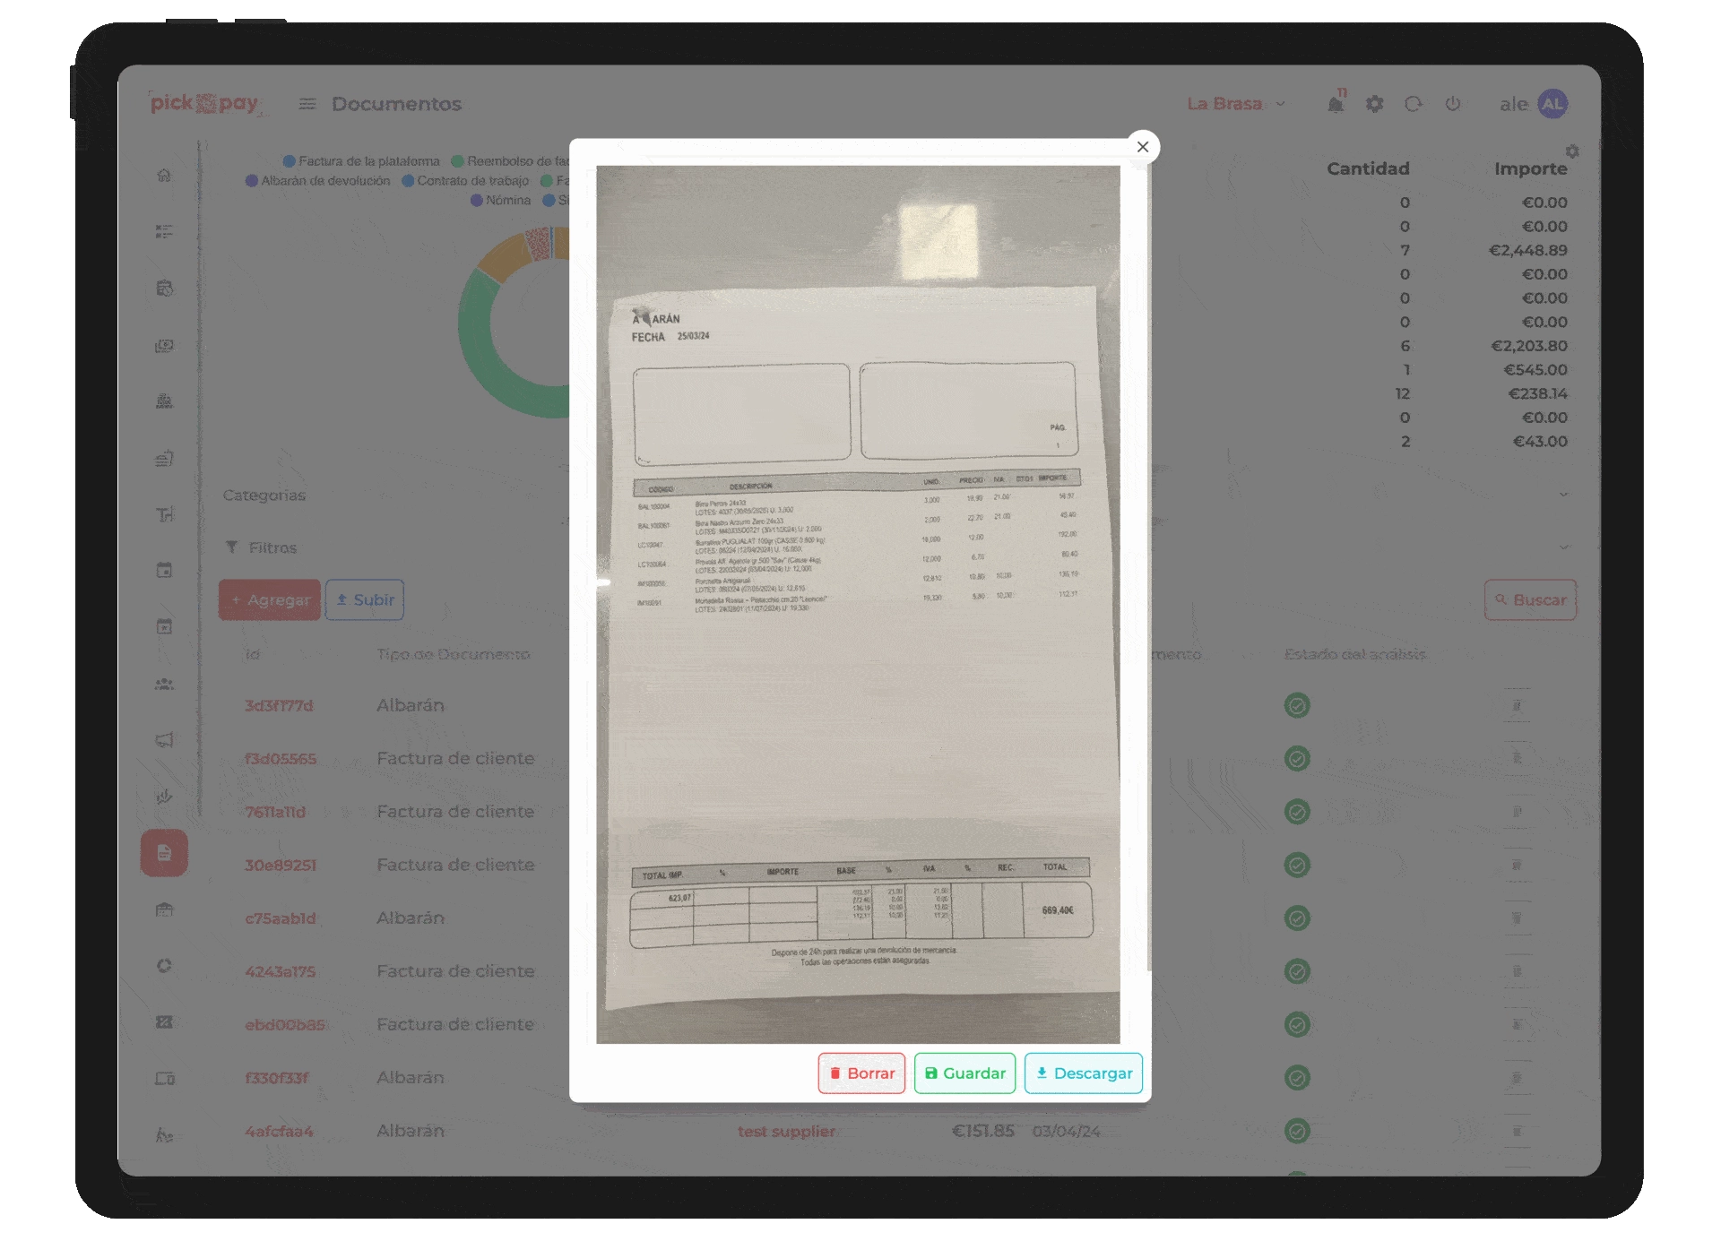Click Subir to upload a document
This screenshot has height=1241, width=1721.
(368, 599)
